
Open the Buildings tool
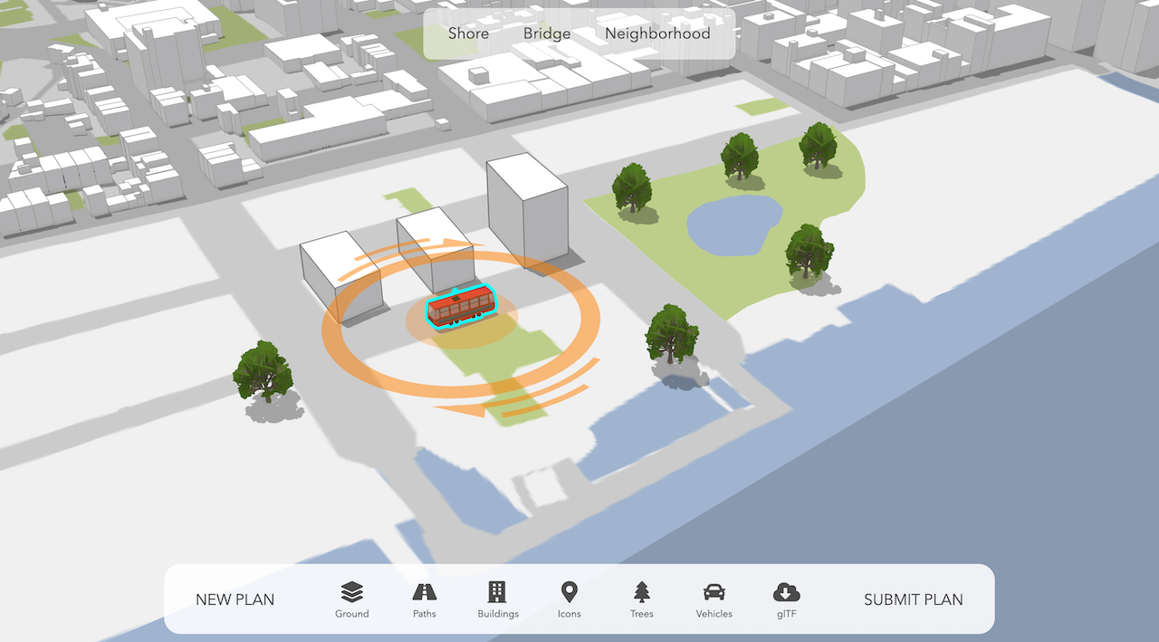(497, 599)
